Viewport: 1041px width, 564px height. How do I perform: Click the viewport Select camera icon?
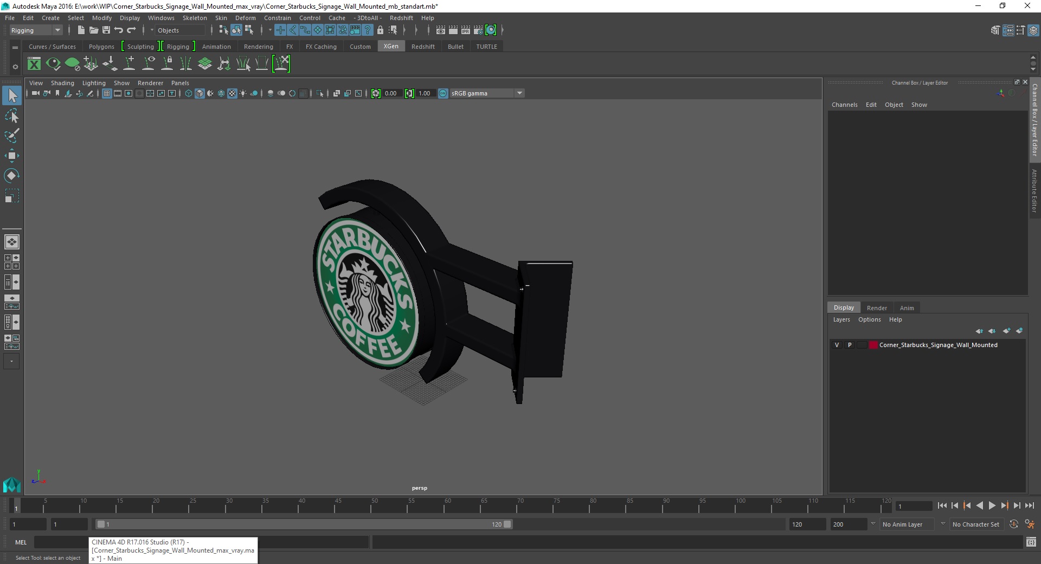coord(35,93)
